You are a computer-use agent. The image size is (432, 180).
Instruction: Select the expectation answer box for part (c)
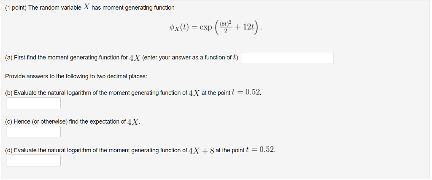pyautogui.click(x=34, y=132)
